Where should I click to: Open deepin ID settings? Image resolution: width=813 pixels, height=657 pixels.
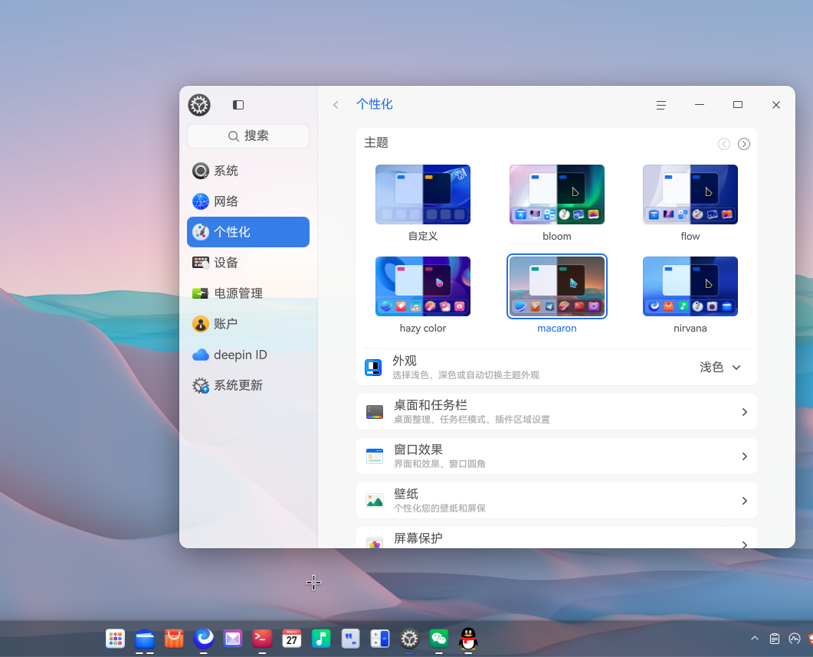[248, 355]
